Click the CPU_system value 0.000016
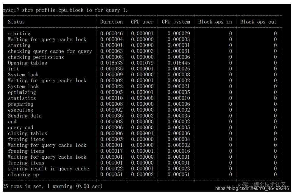The image size is (292, 194). (x=179, y=151)
